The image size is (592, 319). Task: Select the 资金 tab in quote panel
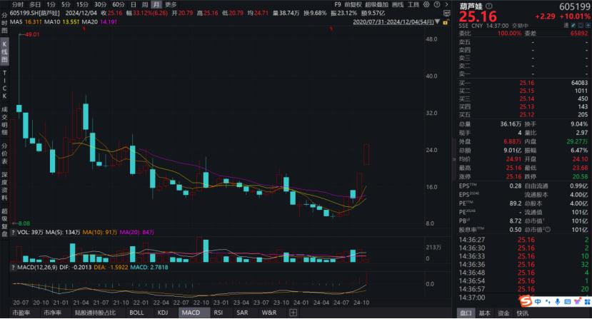point(504,313)
